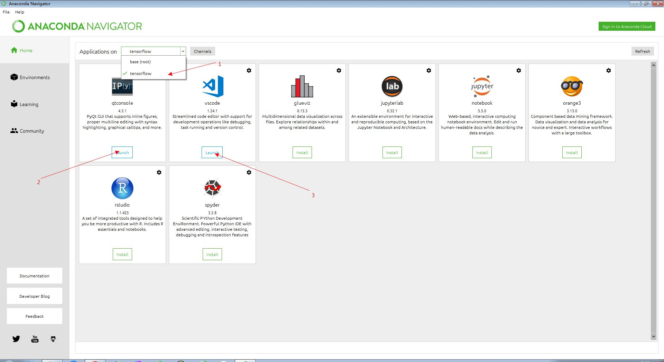Open Anaconda's Twitter page via footer icon
The image size is (664, 362).
point(16,339)
